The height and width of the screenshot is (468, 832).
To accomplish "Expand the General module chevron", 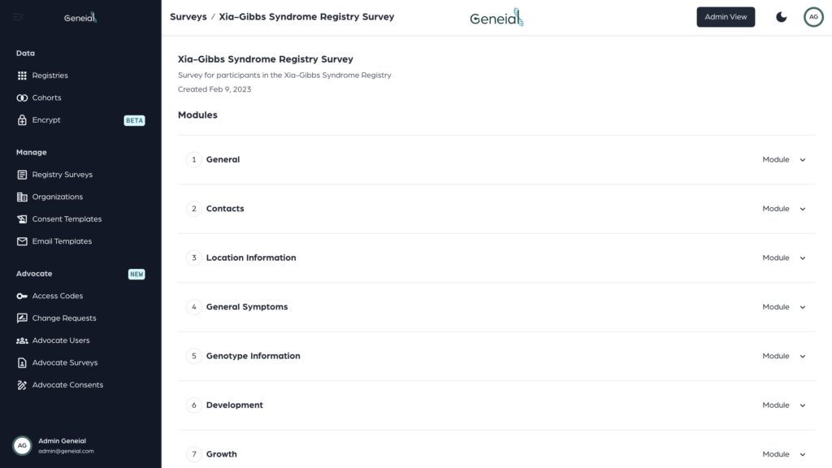I will [802, 160].
